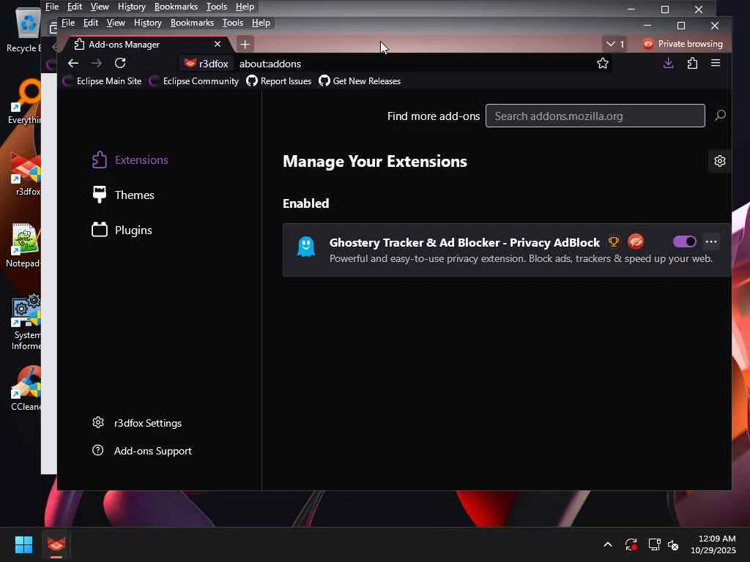750x562 pixels.
Task: Open the clock showing 12:09 AM
Action: coord(713,544)
